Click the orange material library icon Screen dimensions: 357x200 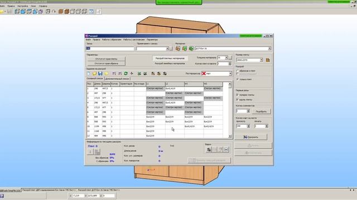178,48
